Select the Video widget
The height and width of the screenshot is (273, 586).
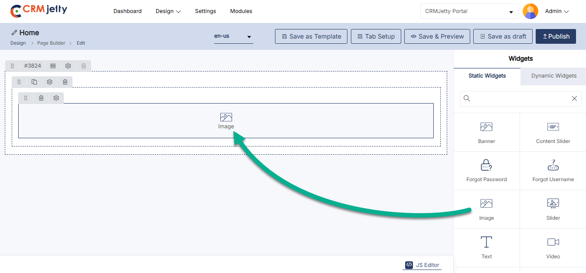tap(553, 247)
